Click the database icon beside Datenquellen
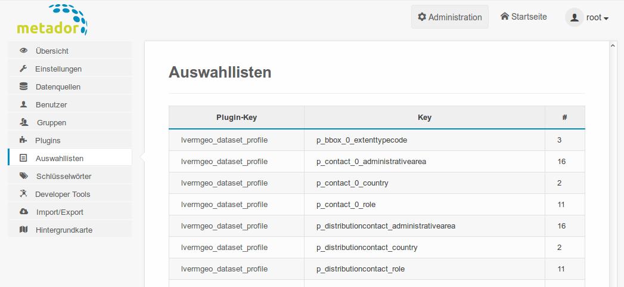The width and height of the screenshot is (624, 287). (x=23, y=87)
